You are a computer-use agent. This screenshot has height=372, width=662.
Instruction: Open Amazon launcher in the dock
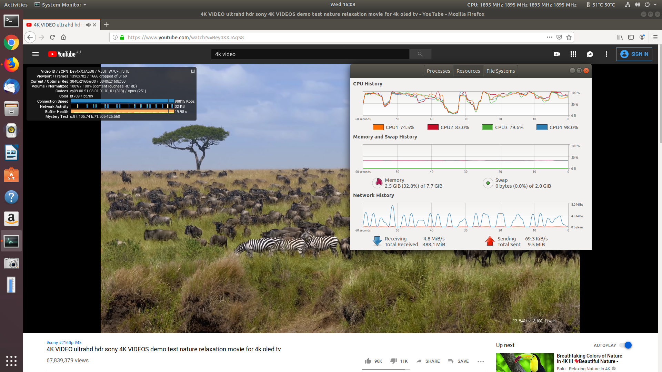[11, 219]
